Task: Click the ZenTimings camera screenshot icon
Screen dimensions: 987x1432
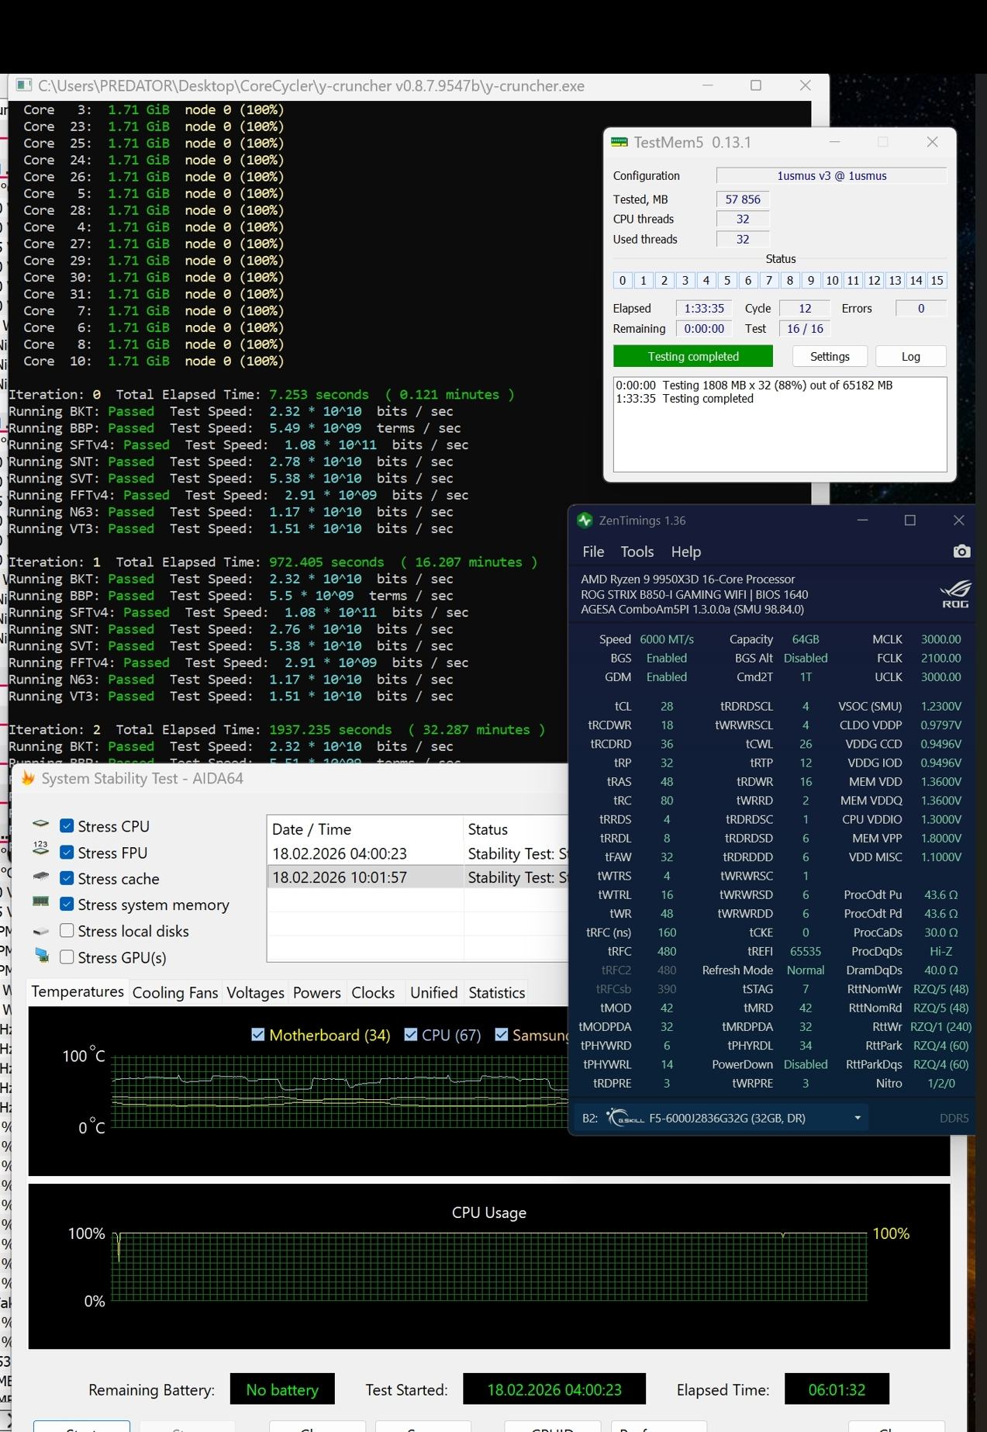Action: [961, 552]
